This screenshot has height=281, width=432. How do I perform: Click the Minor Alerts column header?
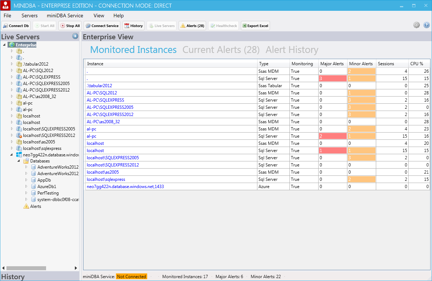(x=361, y=64)
